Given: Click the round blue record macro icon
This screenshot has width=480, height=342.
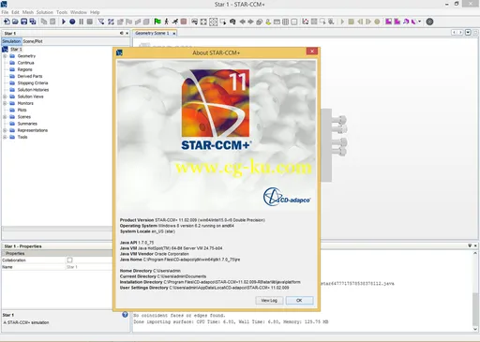Looking at the screenshot, I should tap(72, 22).
